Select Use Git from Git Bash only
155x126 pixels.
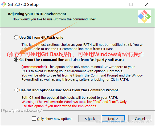pos(16,37)
